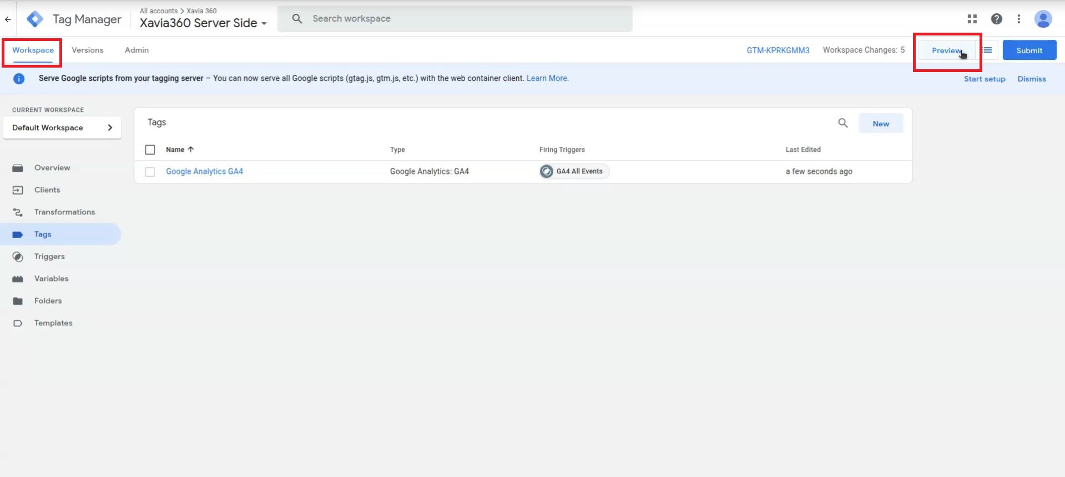Click the GA4 All Events trigger icon
The width and height of the screenshot is (1065, 477).
547,171
